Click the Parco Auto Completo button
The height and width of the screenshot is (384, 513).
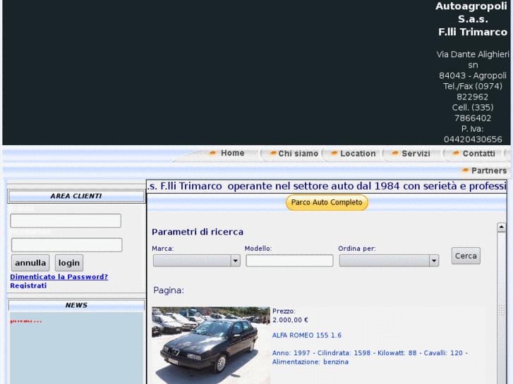[x=327, y=202]
